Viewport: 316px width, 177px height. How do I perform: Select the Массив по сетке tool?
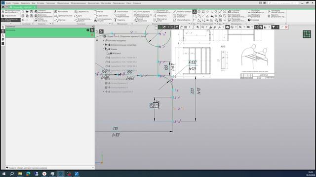(x=160, y=20)
